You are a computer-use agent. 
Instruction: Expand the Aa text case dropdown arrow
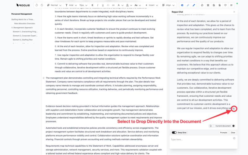tap(140, 5)
